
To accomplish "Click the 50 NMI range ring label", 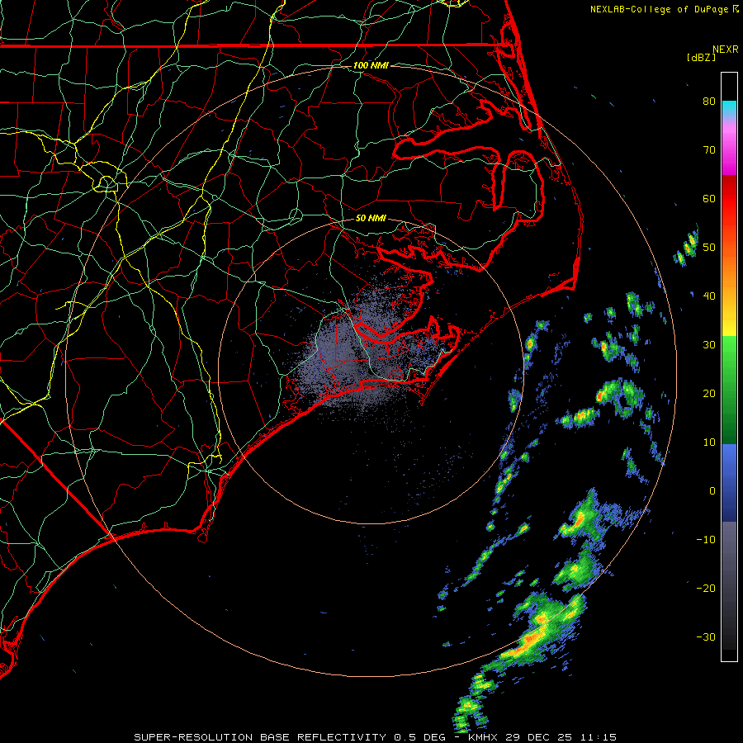I will pyautogui.click(x=371, y=219).
